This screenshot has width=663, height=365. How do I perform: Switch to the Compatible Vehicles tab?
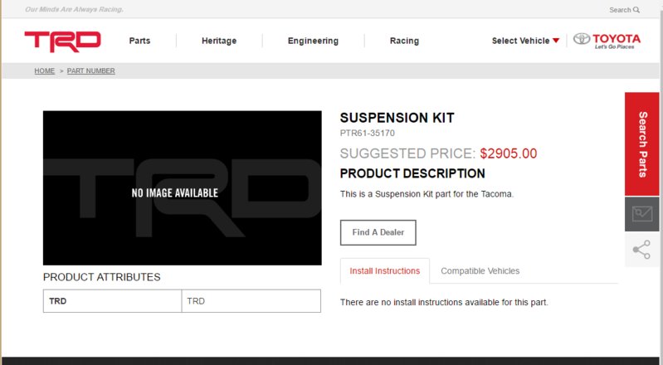[480, 270]
